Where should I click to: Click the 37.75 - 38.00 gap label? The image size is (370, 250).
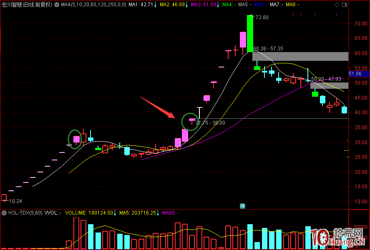tap(210, 123)
